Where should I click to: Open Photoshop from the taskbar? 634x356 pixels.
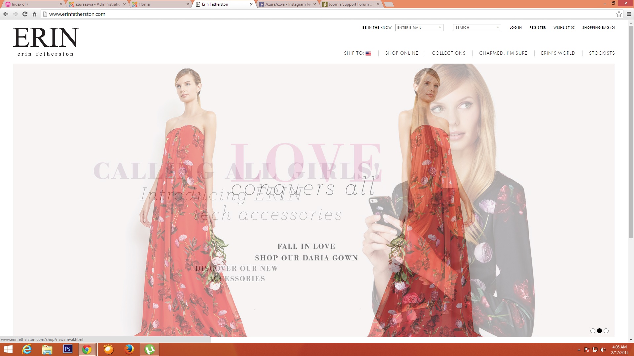68,349
